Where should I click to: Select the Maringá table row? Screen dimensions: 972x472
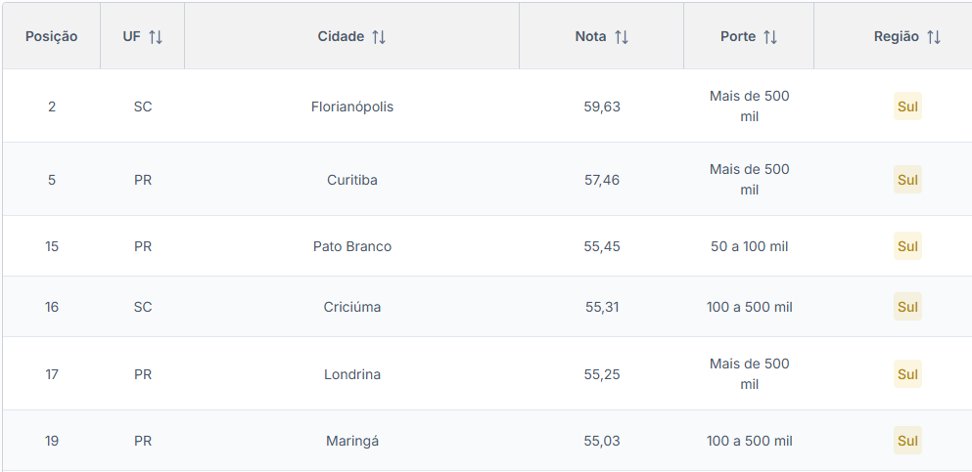tap(352, 441)
